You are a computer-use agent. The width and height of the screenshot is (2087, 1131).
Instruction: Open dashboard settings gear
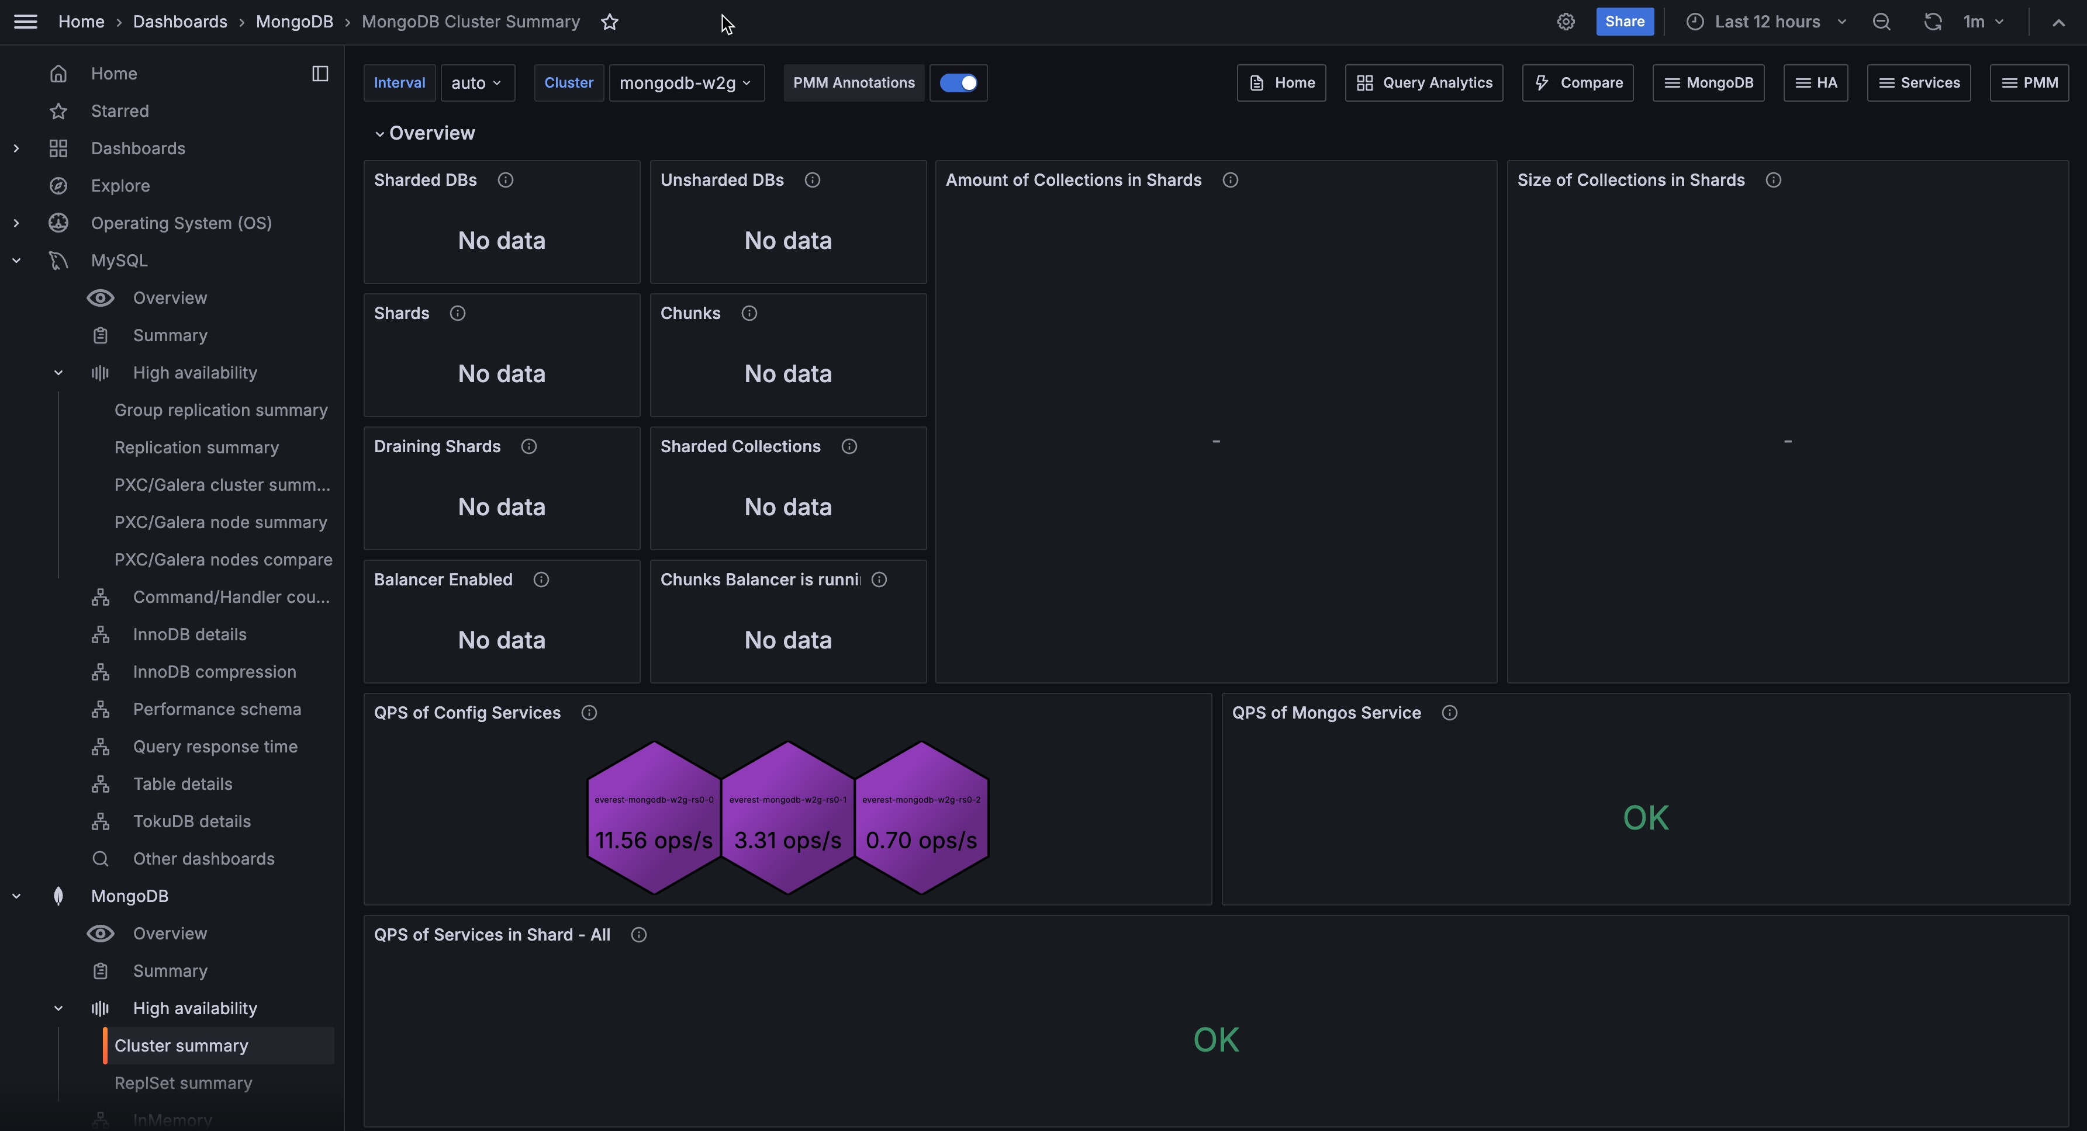pyautogui.click(x=1566, y=22)
